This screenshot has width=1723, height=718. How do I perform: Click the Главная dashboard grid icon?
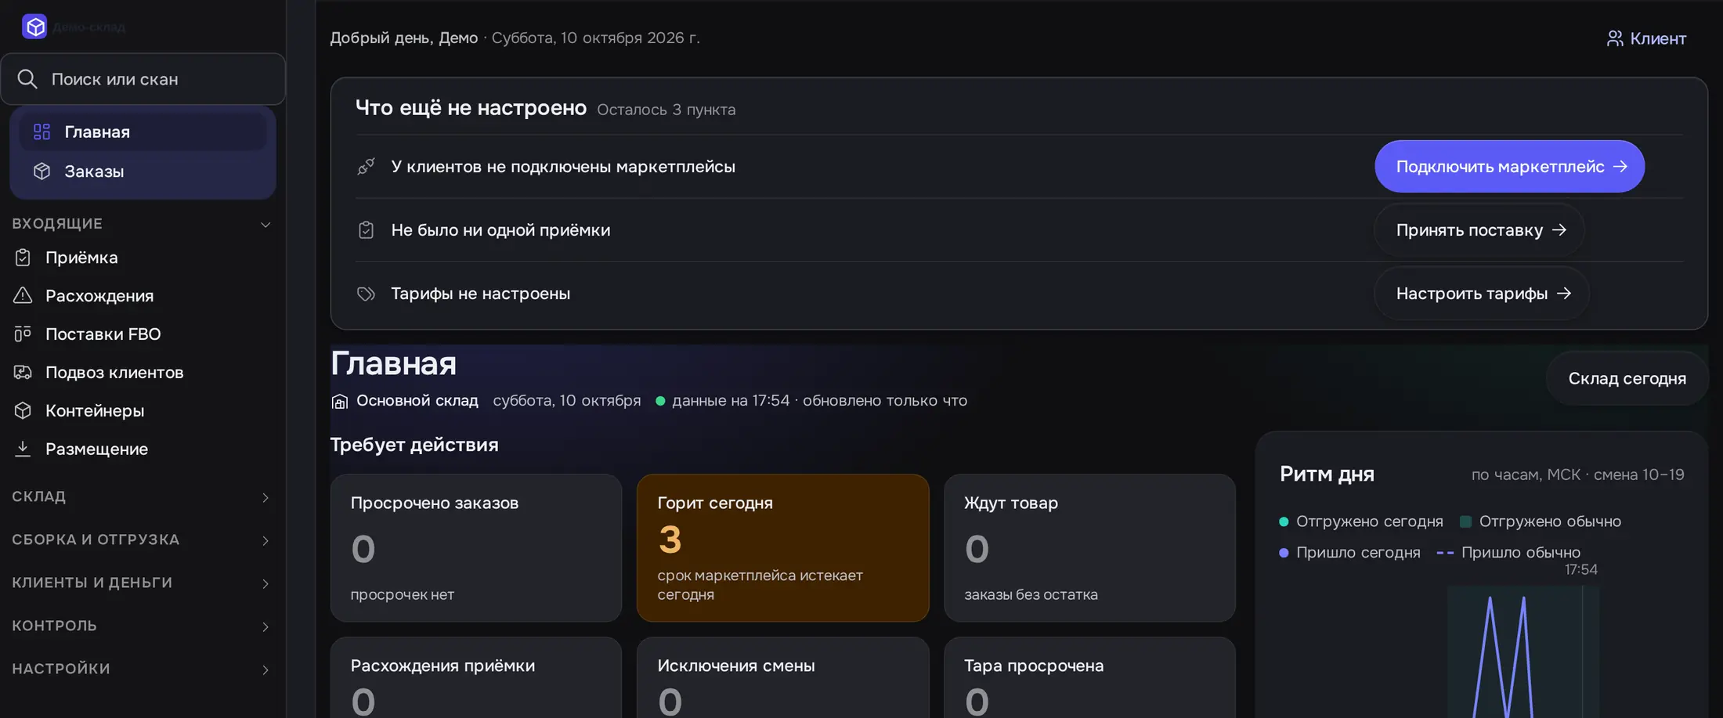(42, 132)
